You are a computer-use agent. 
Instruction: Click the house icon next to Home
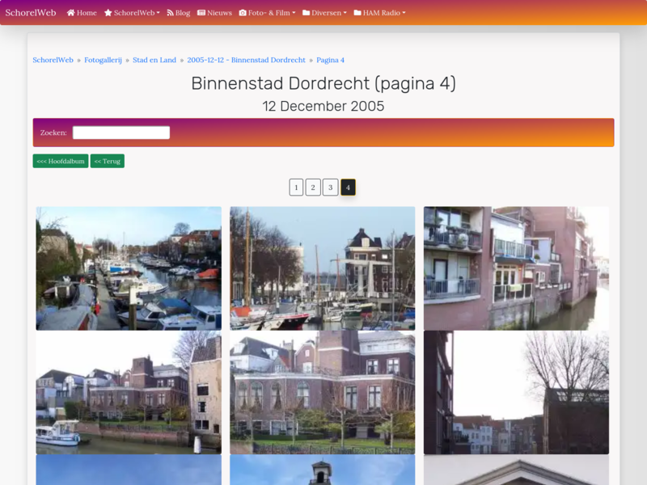point(71,13)
